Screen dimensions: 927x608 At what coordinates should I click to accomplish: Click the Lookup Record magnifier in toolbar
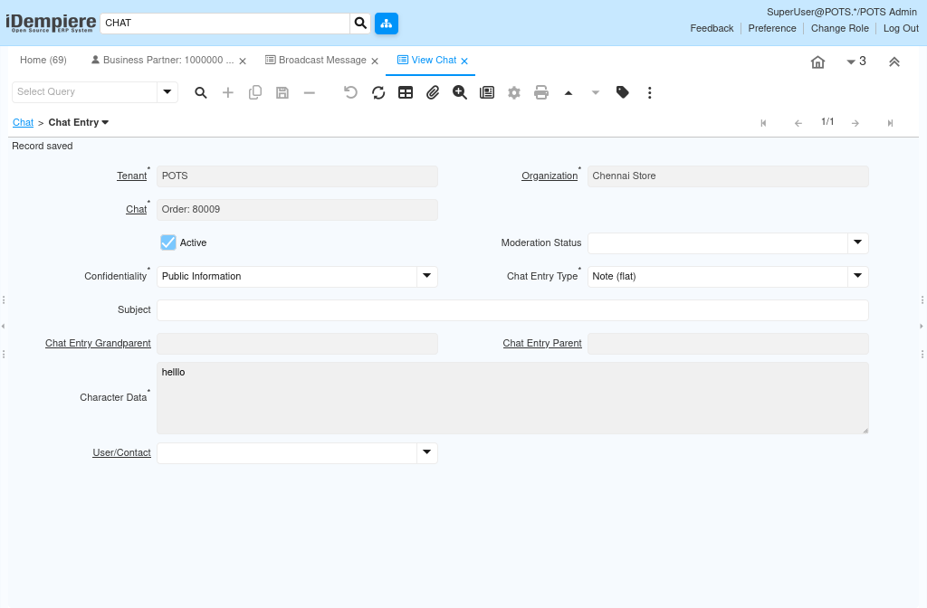[201, 93]
